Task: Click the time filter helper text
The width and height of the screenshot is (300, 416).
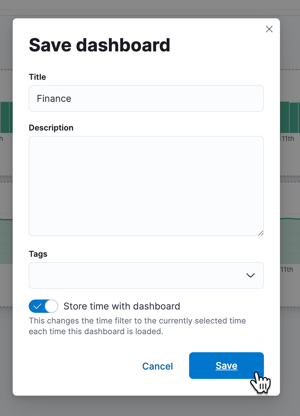Action: [137, 327]
